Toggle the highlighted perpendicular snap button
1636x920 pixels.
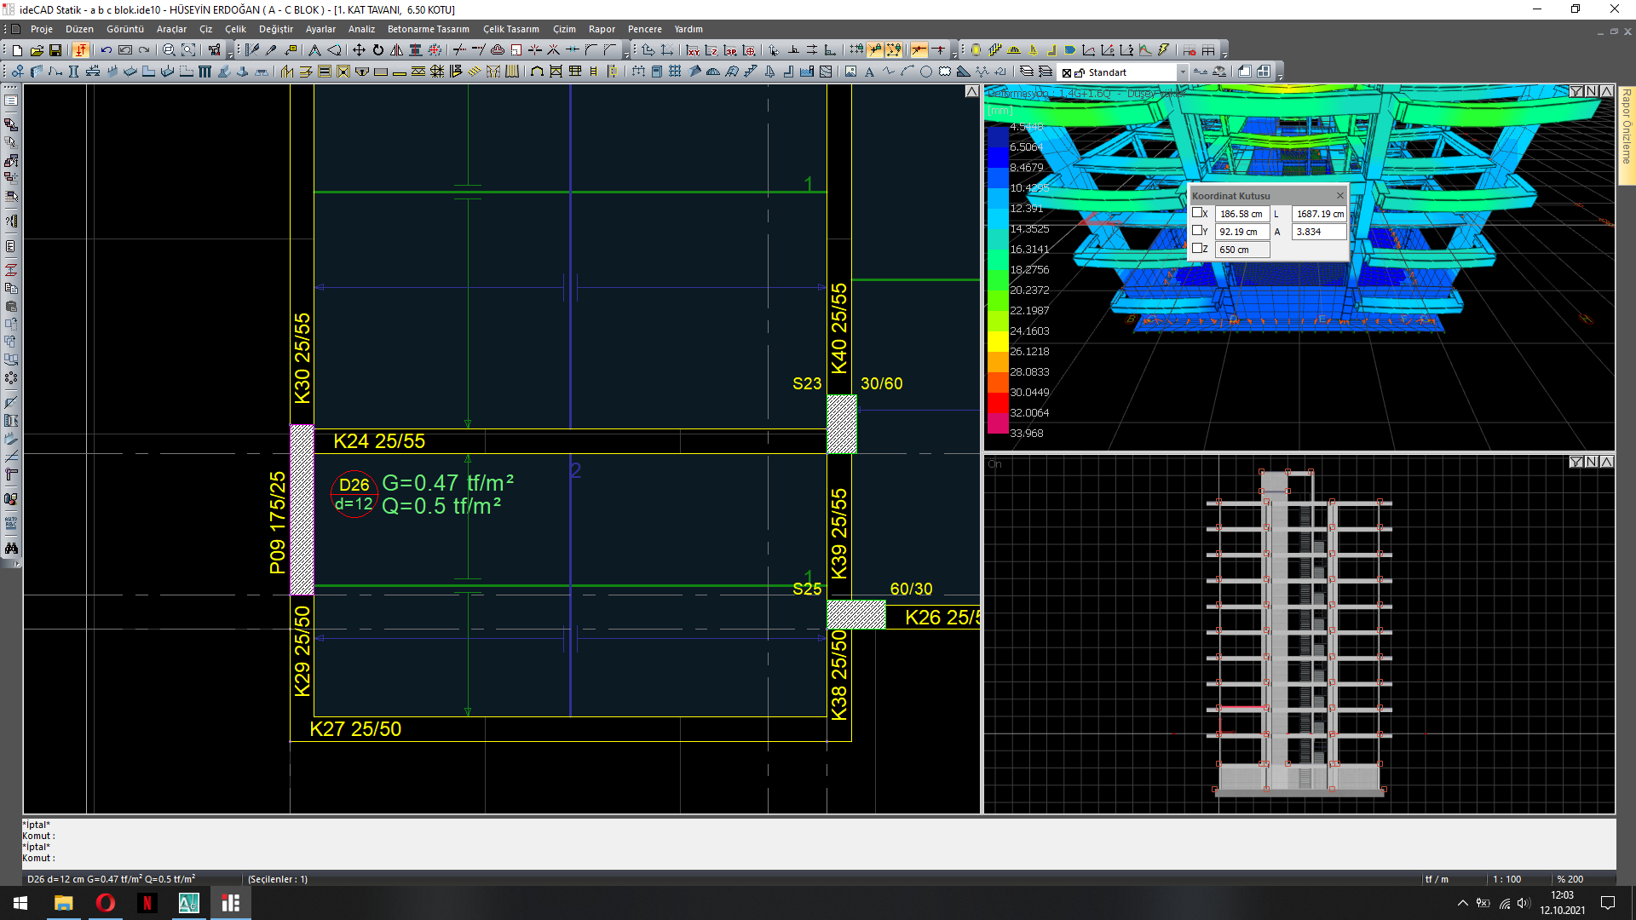[x=919, y=50]
